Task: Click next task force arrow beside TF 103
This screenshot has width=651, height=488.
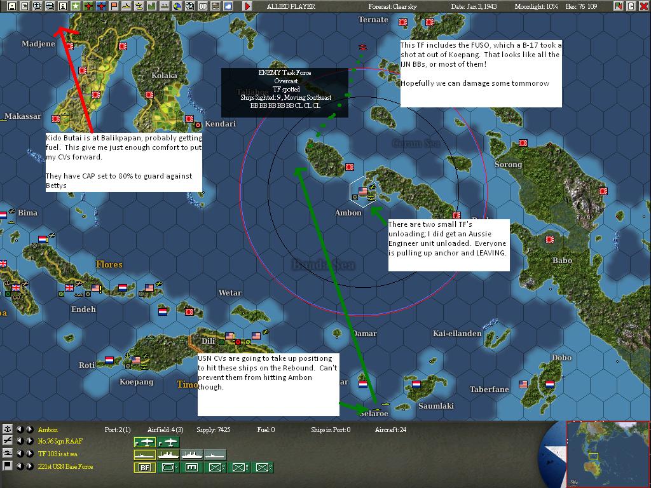Action: click(x=30, y=454)
